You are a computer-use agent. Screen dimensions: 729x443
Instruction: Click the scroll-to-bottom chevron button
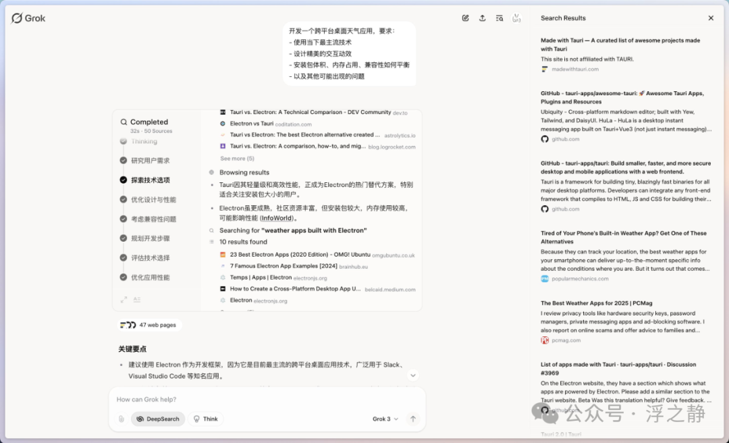point(413,375)
